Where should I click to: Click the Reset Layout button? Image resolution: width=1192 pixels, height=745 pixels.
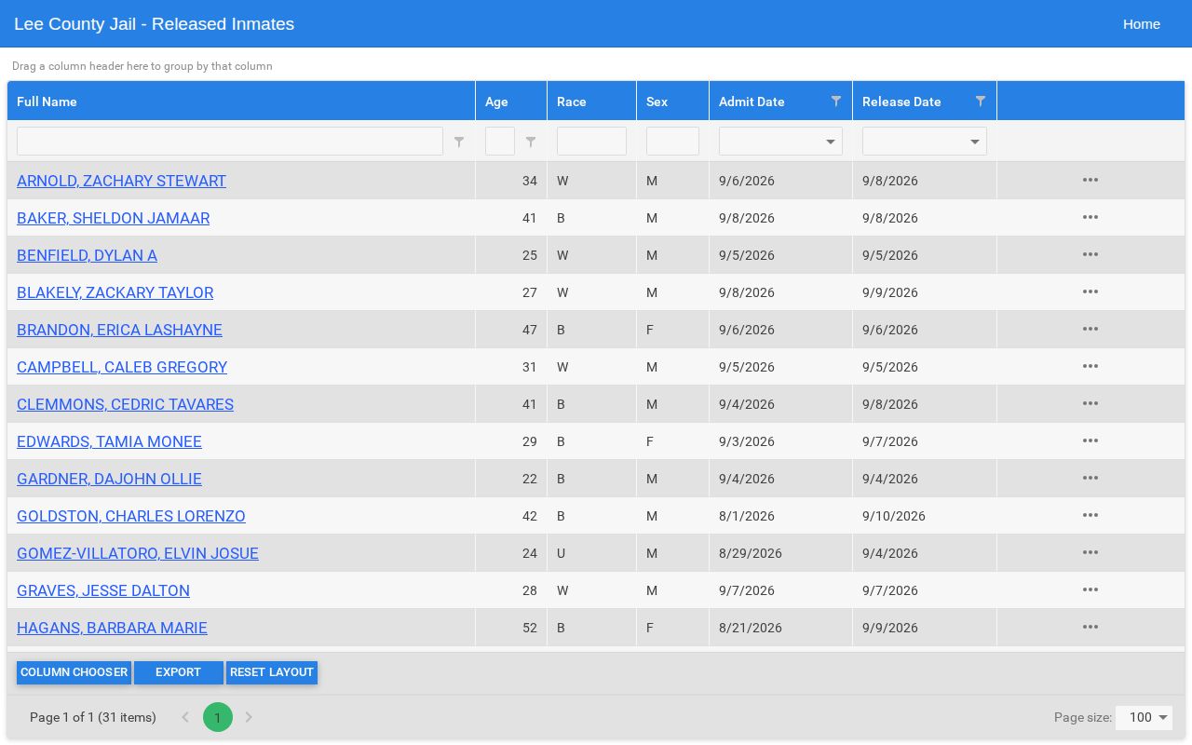(272, 672)
